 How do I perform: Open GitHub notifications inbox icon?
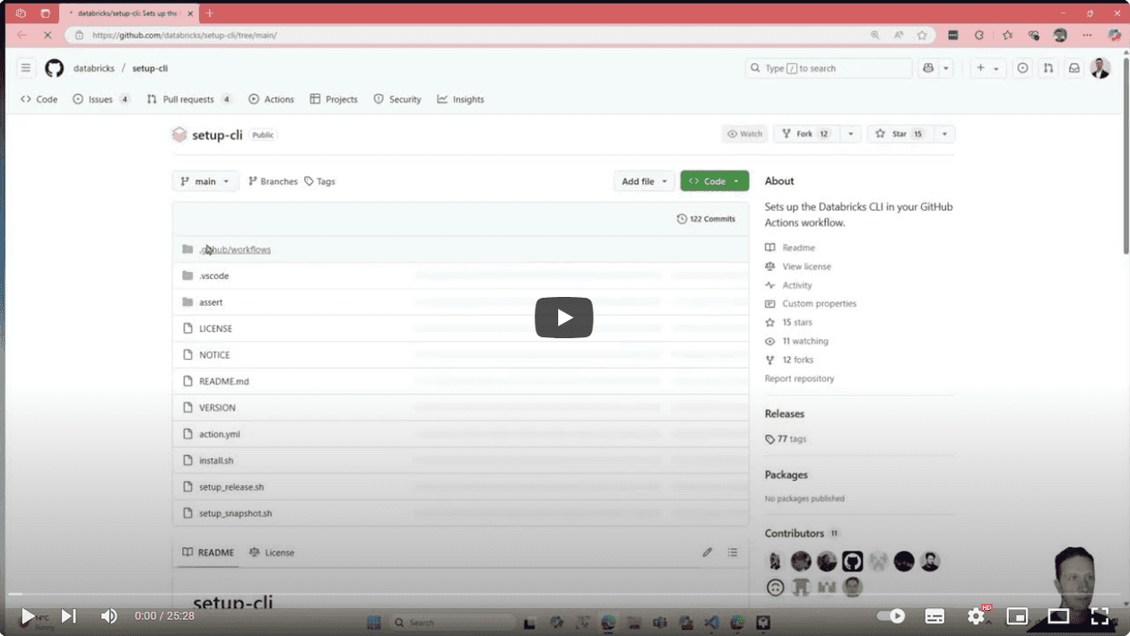pyautogui.click(x=1074, y=67)
